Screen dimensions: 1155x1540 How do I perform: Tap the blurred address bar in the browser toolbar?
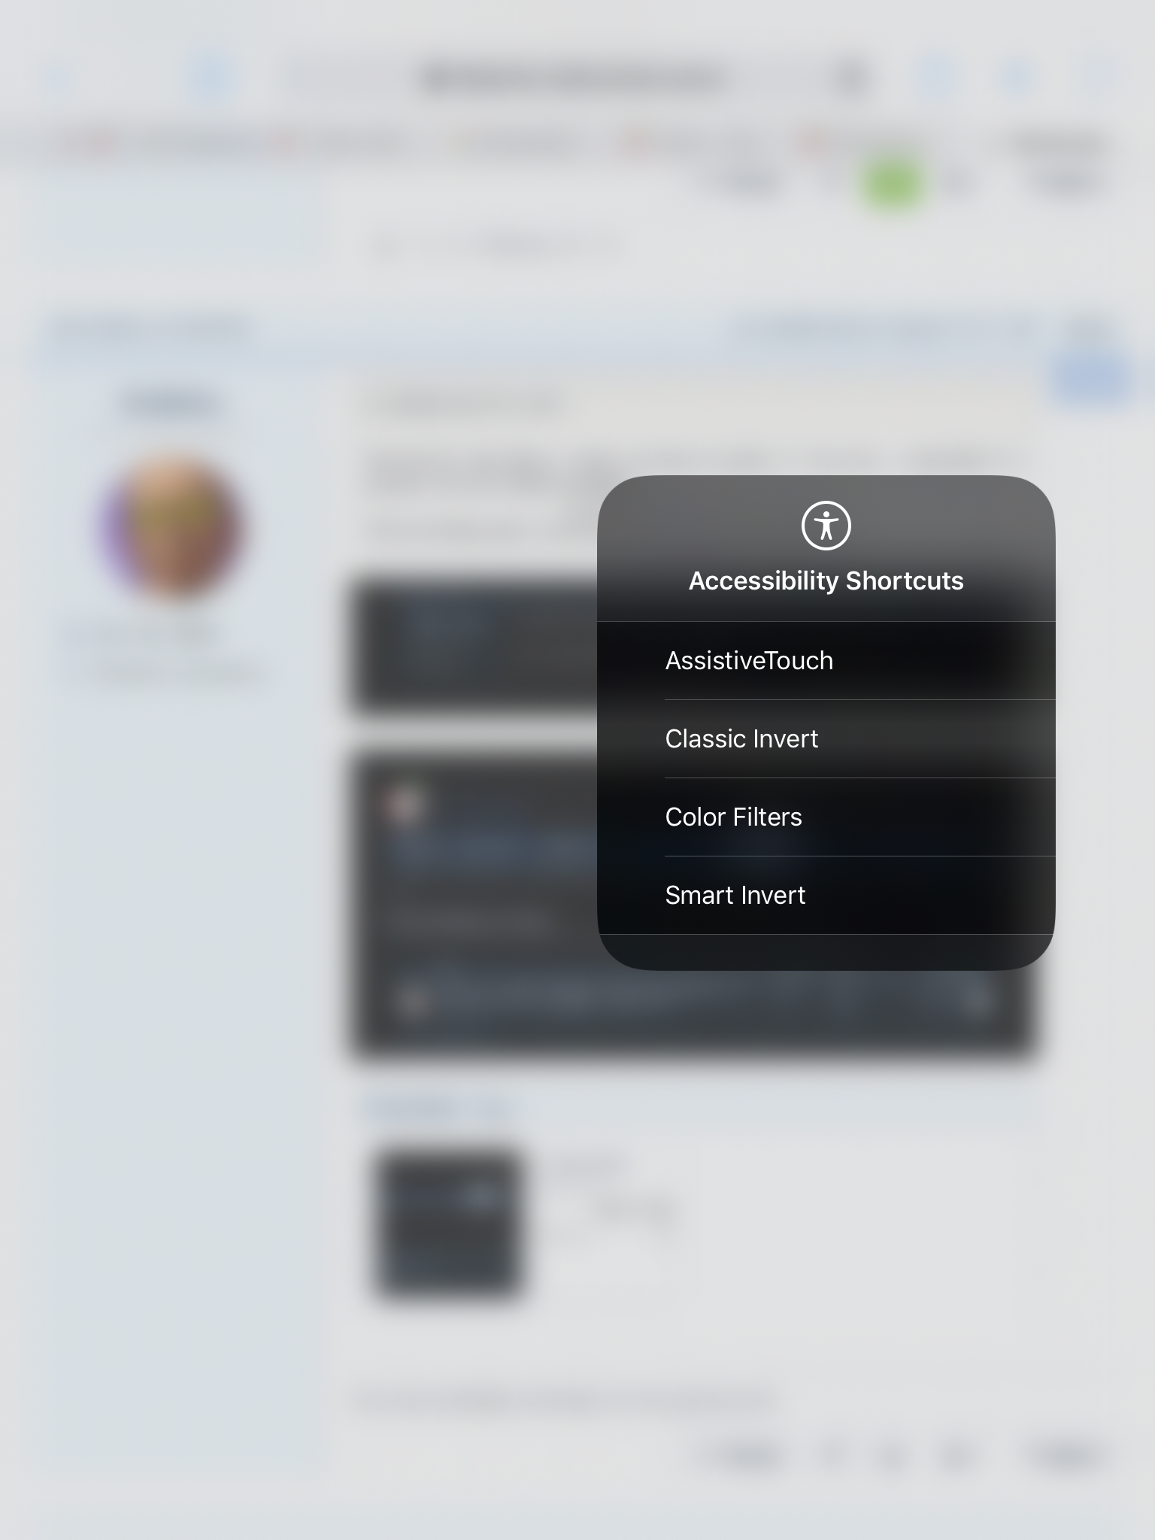pyautogui.click(x=571, y=77)
